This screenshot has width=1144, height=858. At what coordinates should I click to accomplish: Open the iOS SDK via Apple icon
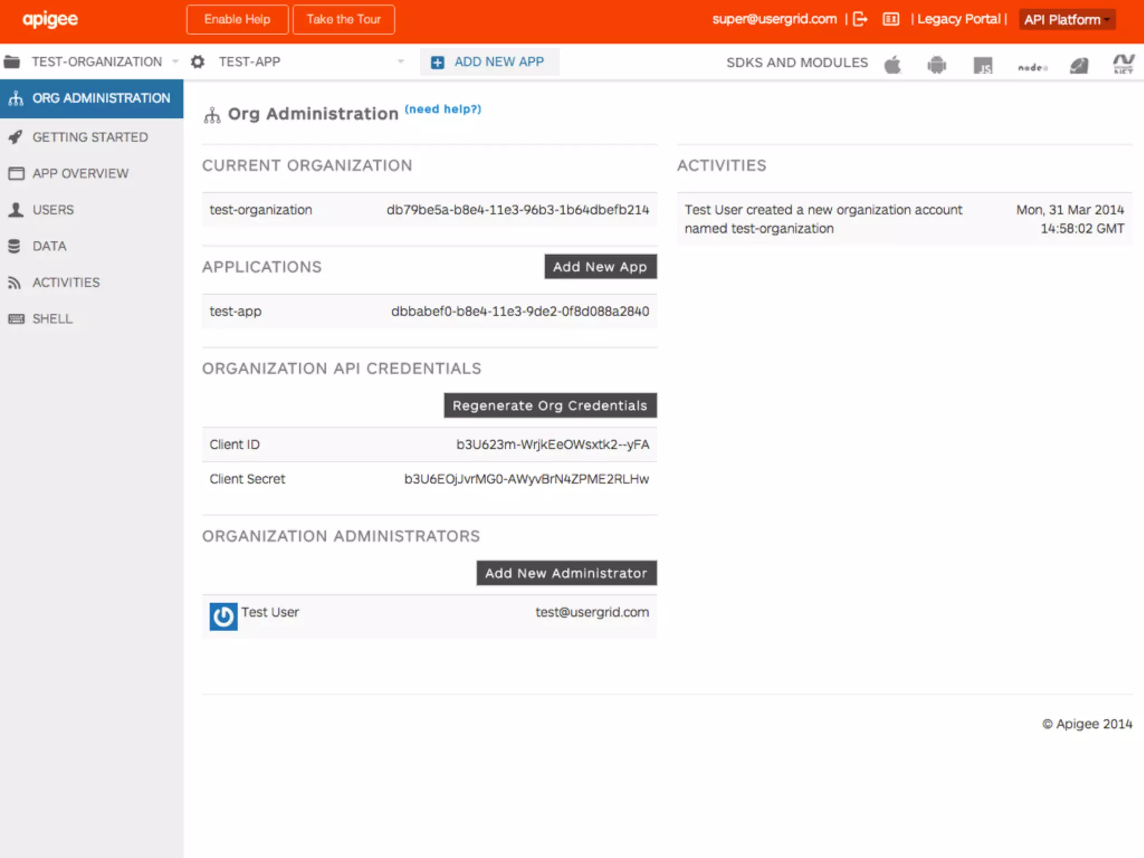[893, 65]
